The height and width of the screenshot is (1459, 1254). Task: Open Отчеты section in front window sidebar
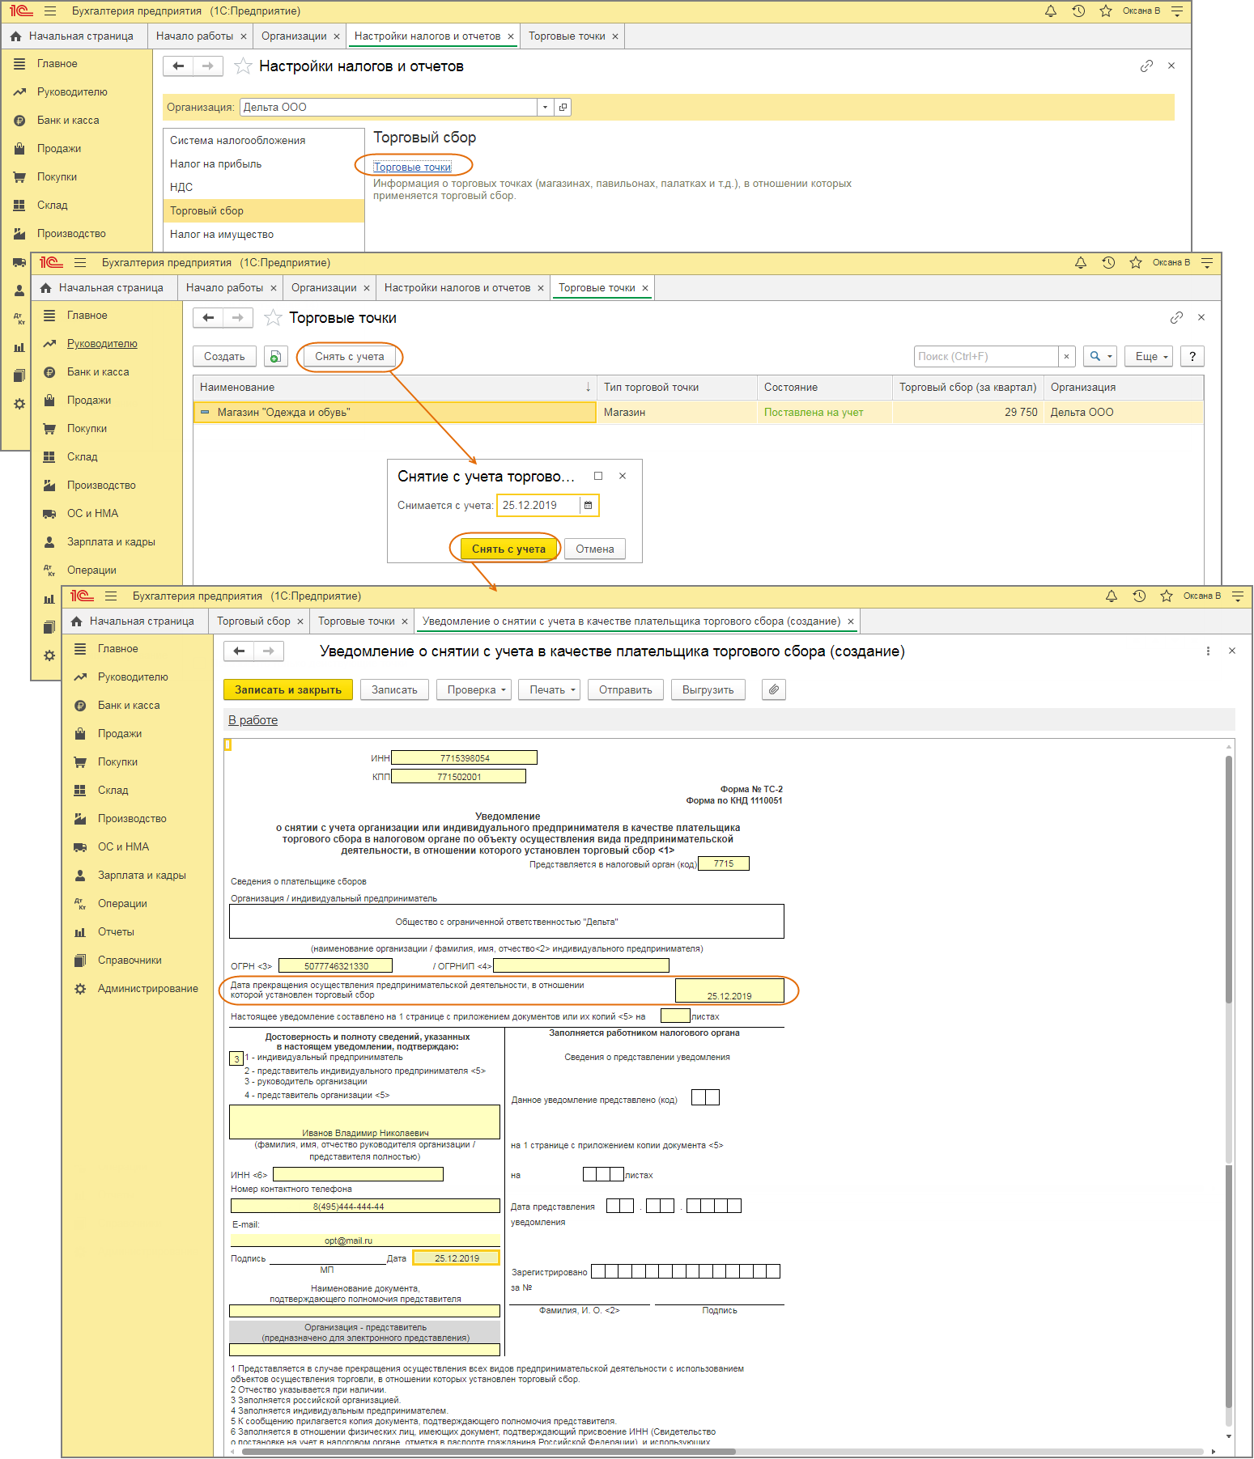point(117,931)
